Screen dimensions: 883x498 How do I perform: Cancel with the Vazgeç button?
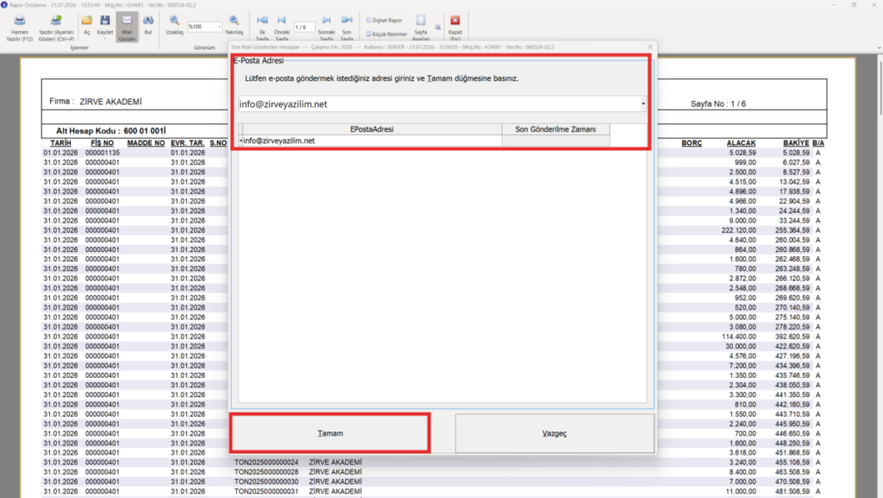554,433
